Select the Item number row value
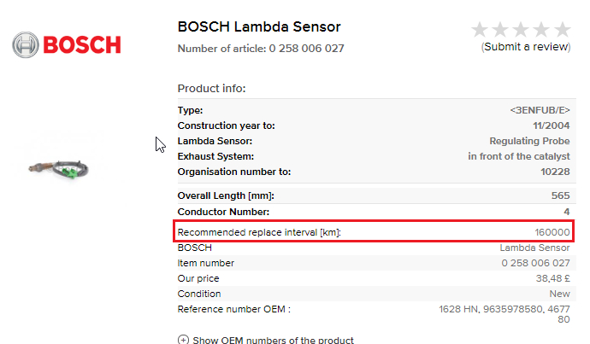The image size is (590, 344). pos(535,263)
